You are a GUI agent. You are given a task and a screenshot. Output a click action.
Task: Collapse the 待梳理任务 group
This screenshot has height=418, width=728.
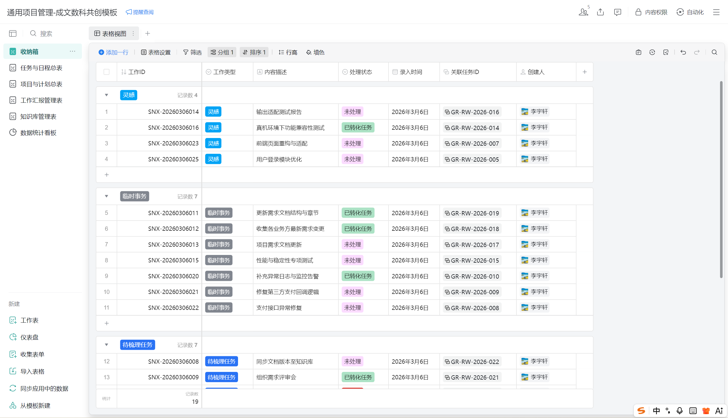tap(106, 345)
